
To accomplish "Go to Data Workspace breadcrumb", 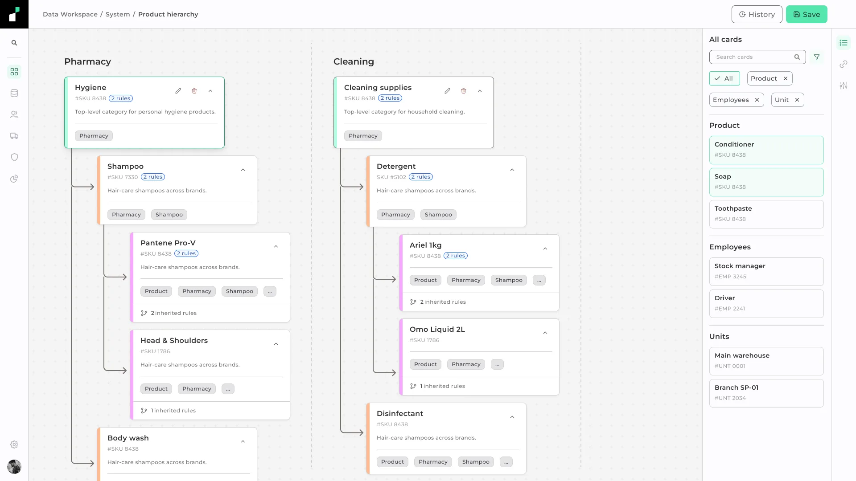I will [x=70, y=14].
